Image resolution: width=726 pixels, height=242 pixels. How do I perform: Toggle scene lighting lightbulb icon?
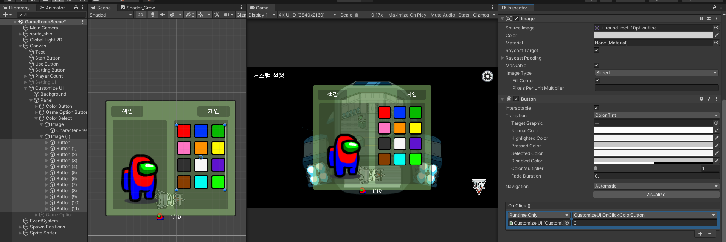(x=153, y=15)
